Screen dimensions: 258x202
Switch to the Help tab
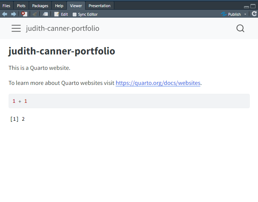click(59, 6)
